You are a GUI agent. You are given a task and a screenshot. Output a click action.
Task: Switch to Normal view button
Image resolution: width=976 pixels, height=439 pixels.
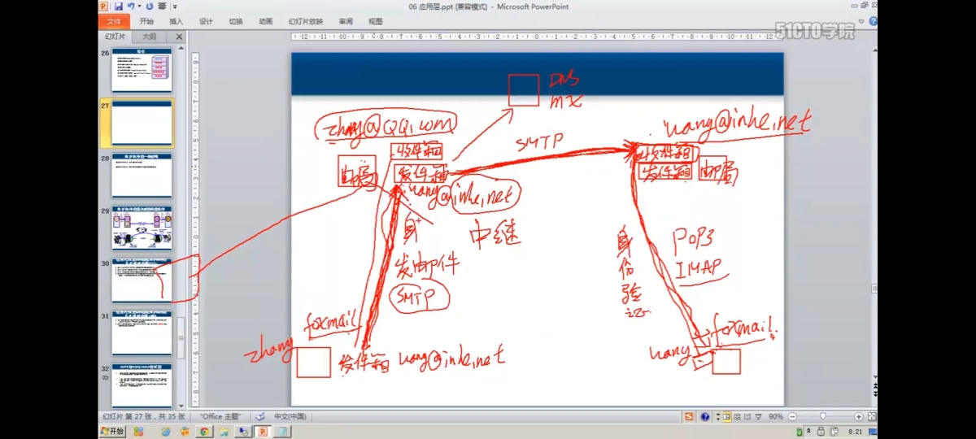(726, 416)
